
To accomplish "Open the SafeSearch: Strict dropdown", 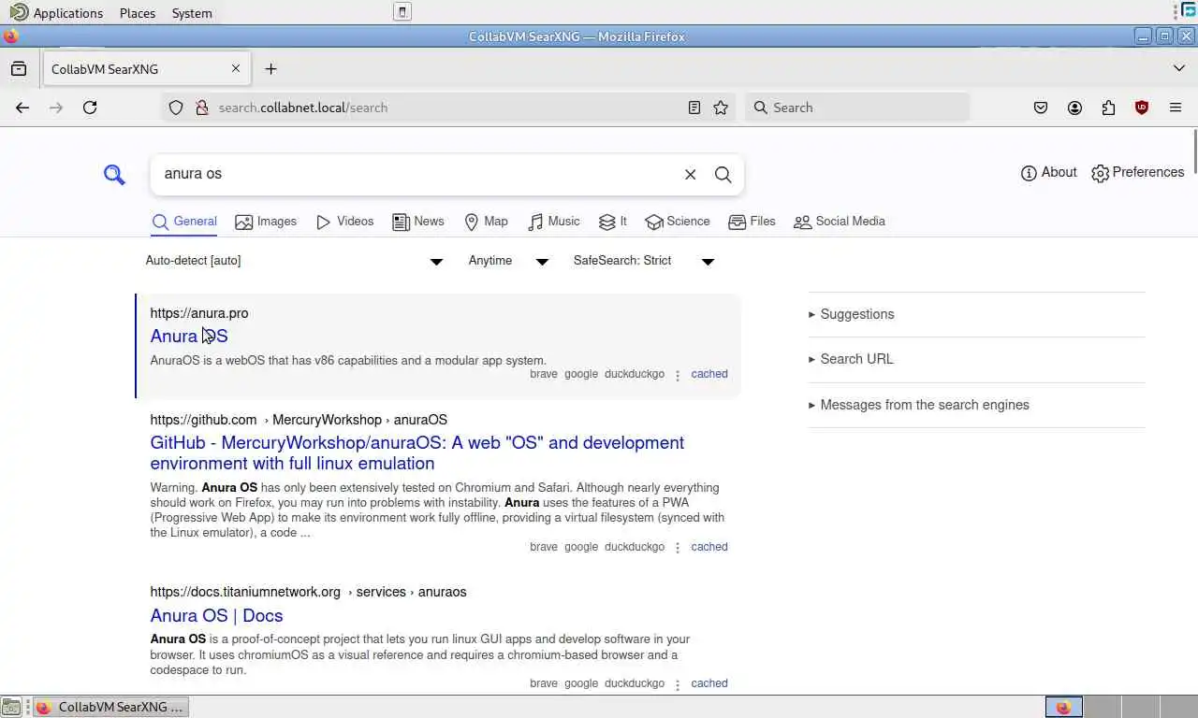I will (644, 261).
